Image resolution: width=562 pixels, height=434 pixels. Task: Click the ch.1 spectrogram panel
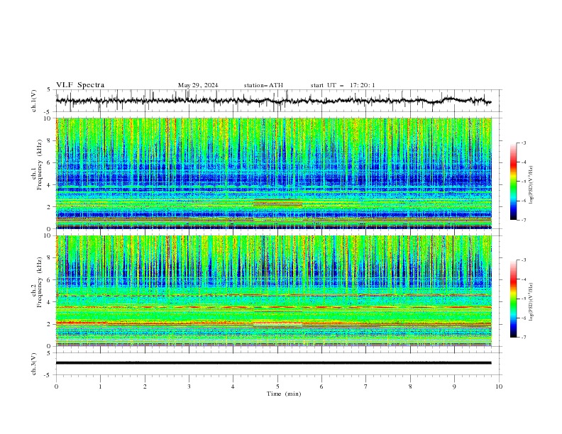pyautogui.click(x=274, y=173)
